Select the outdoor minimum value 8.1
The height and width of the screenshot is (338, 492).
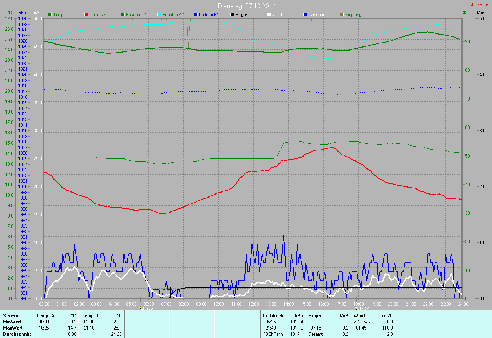point(73,322)
